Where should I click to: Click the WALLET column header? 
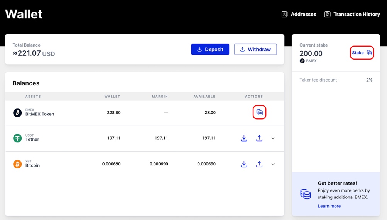tap(112, 97)
